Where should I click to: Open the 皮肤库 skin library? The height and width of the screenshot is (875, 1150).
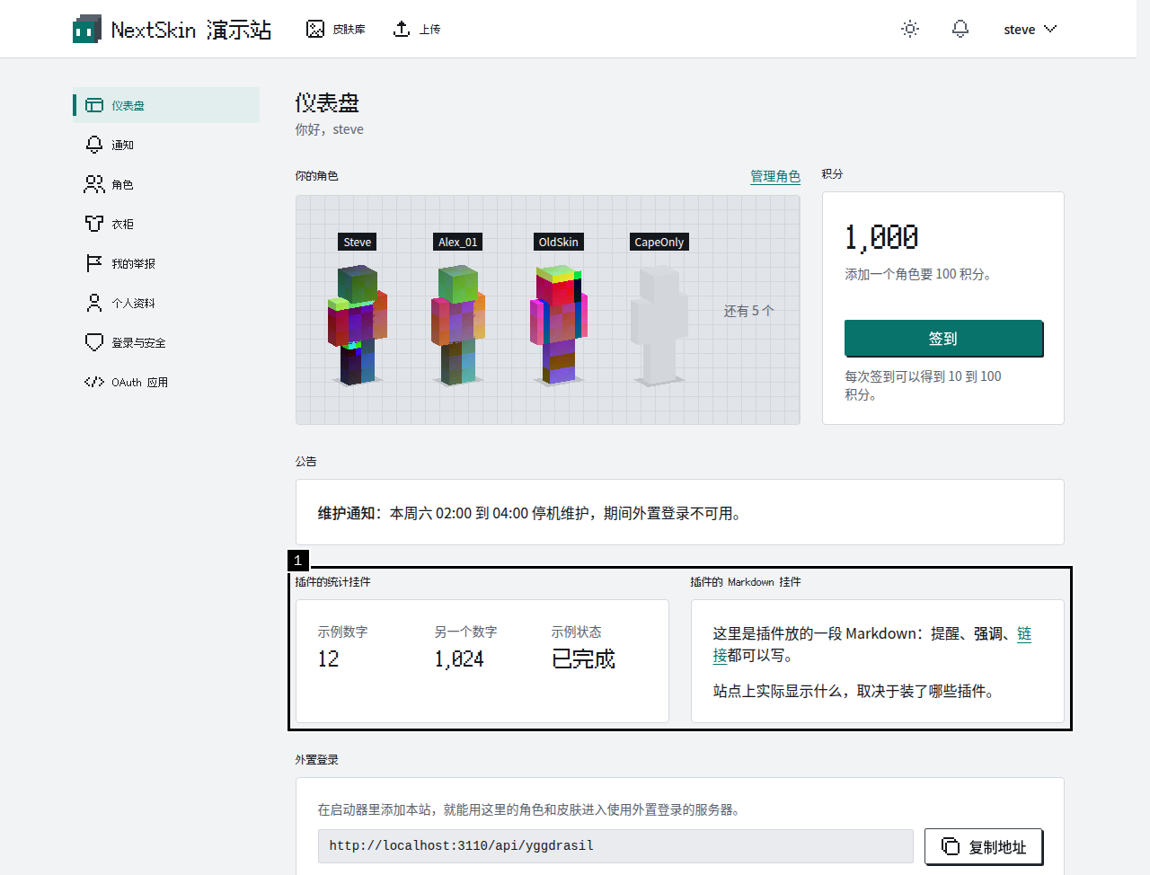336,30
